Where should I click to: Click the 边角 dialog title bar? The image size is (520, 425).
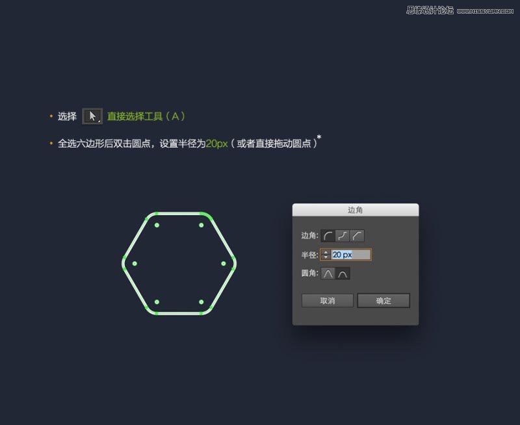click(x=355, y=210)
